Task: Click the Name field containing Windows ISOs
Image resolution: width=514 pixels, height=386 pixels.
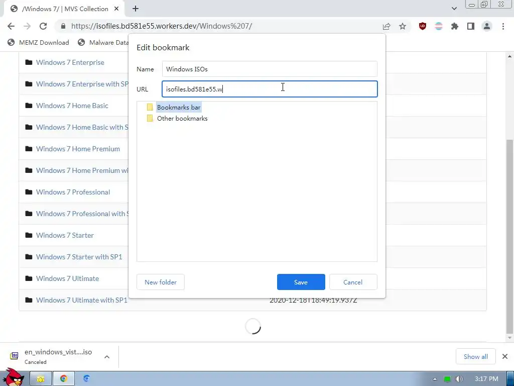Action: (270, 69)
